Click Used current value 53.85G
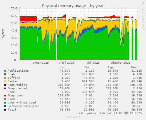Viewport: 146px width, 120px height. pos(65,99)
